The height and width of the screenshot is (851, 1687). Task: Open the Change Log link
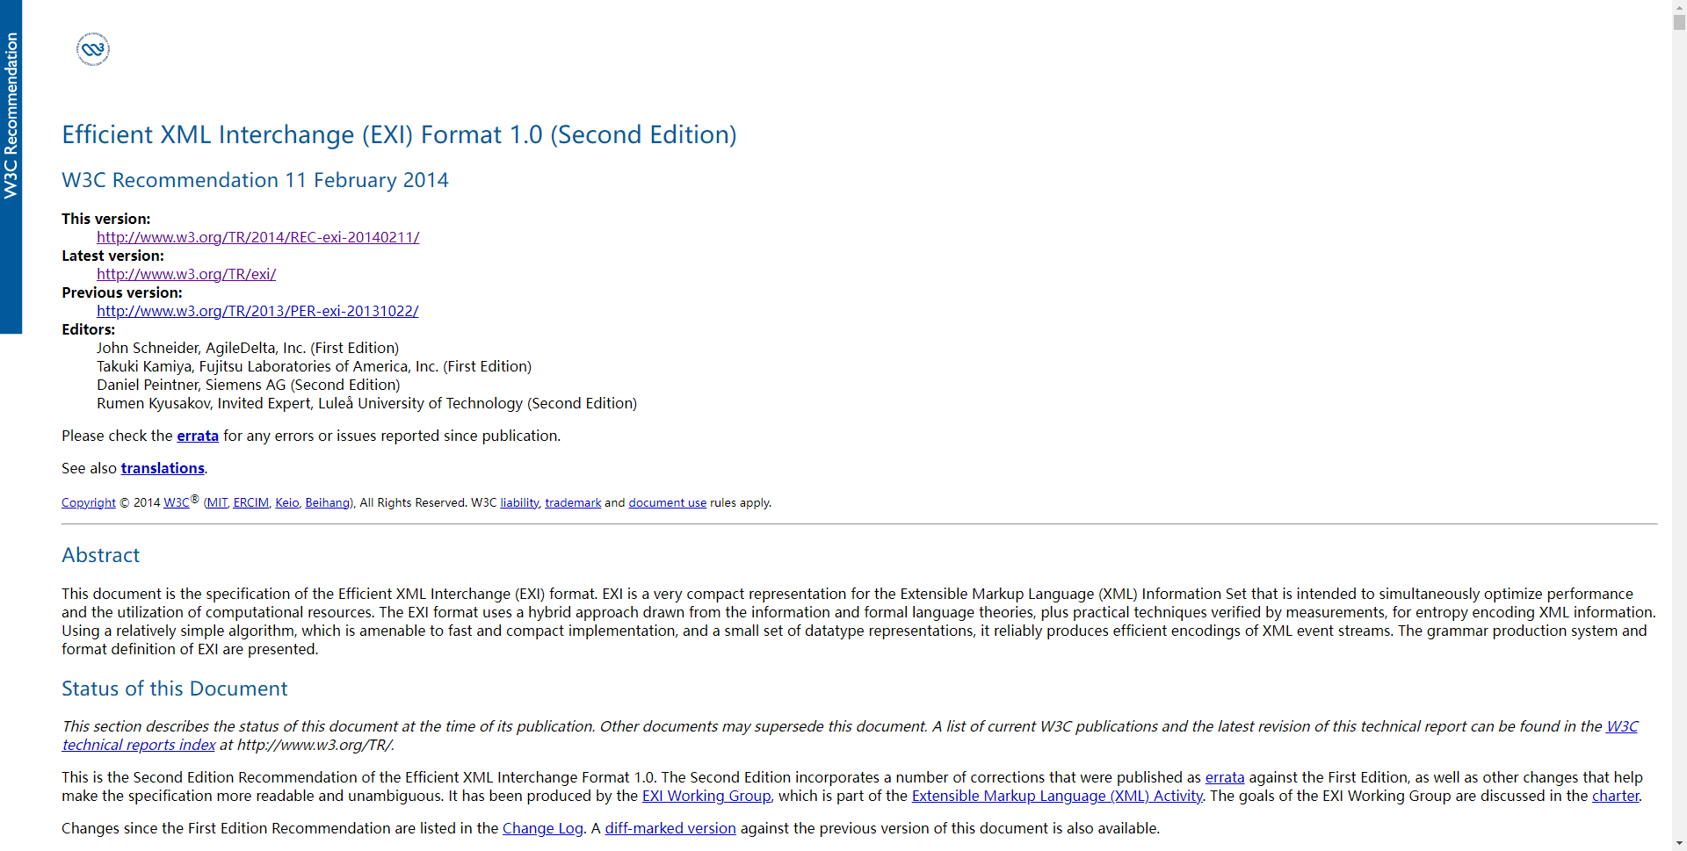click(x=543, y=828)
